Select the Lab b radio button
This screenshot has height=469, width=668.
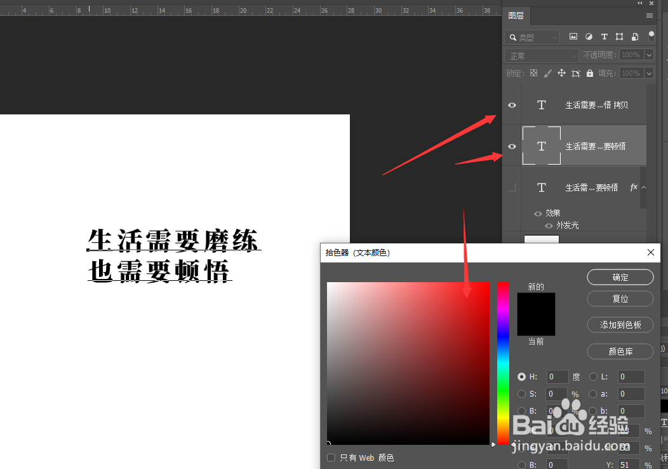(x=593, y=411)
